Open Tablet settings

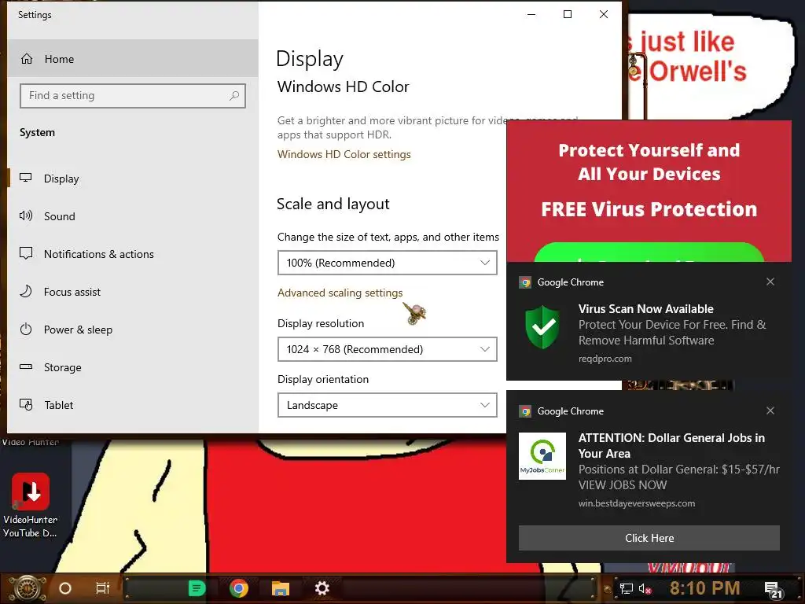pyautogui.click(x=132, y=405)
